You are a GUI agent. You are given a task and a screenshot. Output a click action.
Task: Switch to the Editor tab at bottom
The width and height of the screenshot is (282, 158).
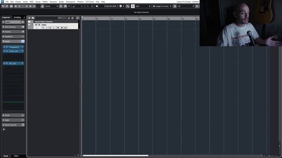(x=16, y=156)
